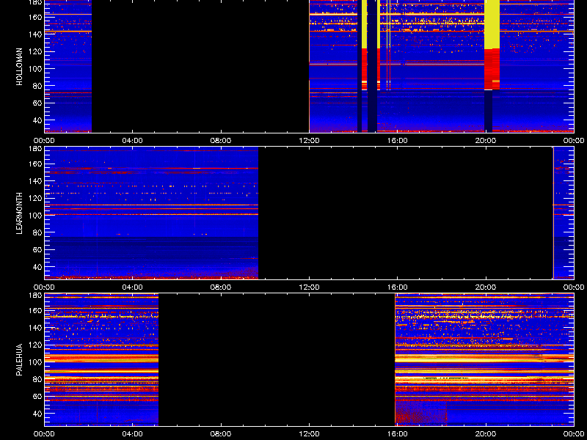Choose the 16:00 time label below Palehua panel

398,434
